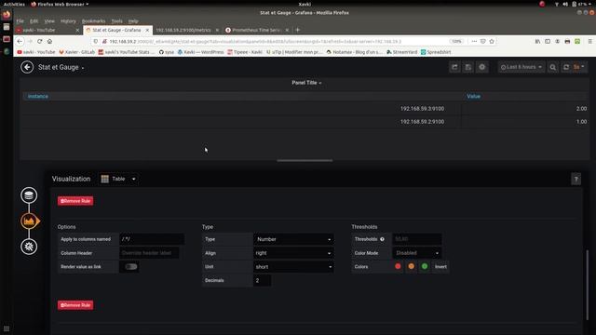Open Firefox page actions ellipsis
596x335 pixels.
pyautogui.click(x=474, y=41)
